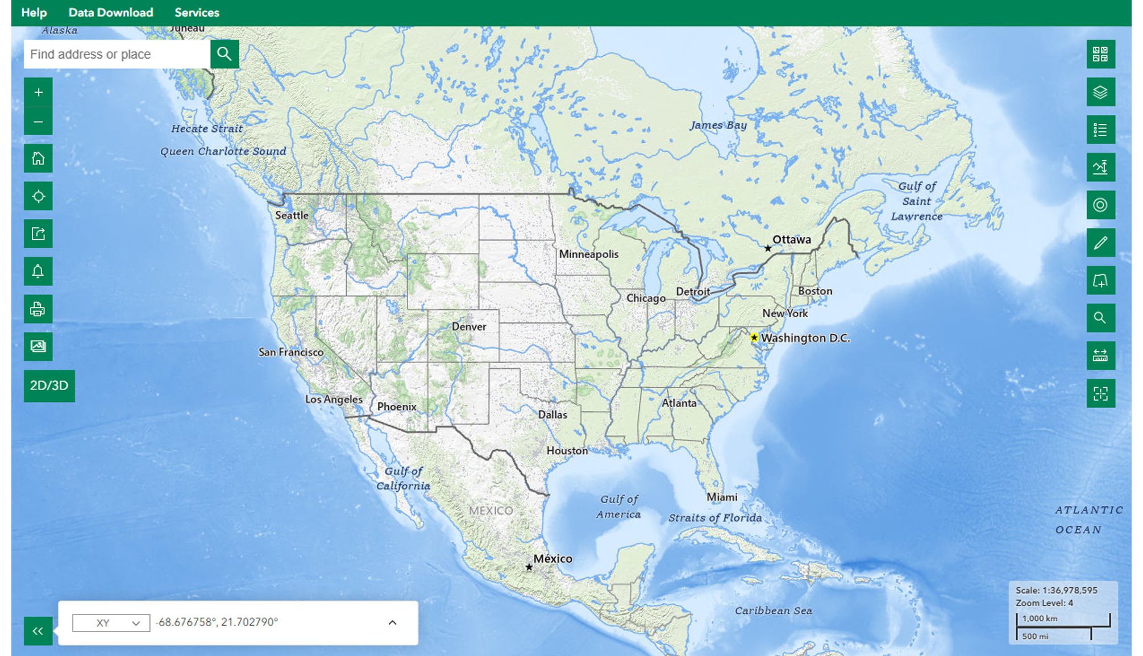Open the layers list icon

(x=1100, y=92)
